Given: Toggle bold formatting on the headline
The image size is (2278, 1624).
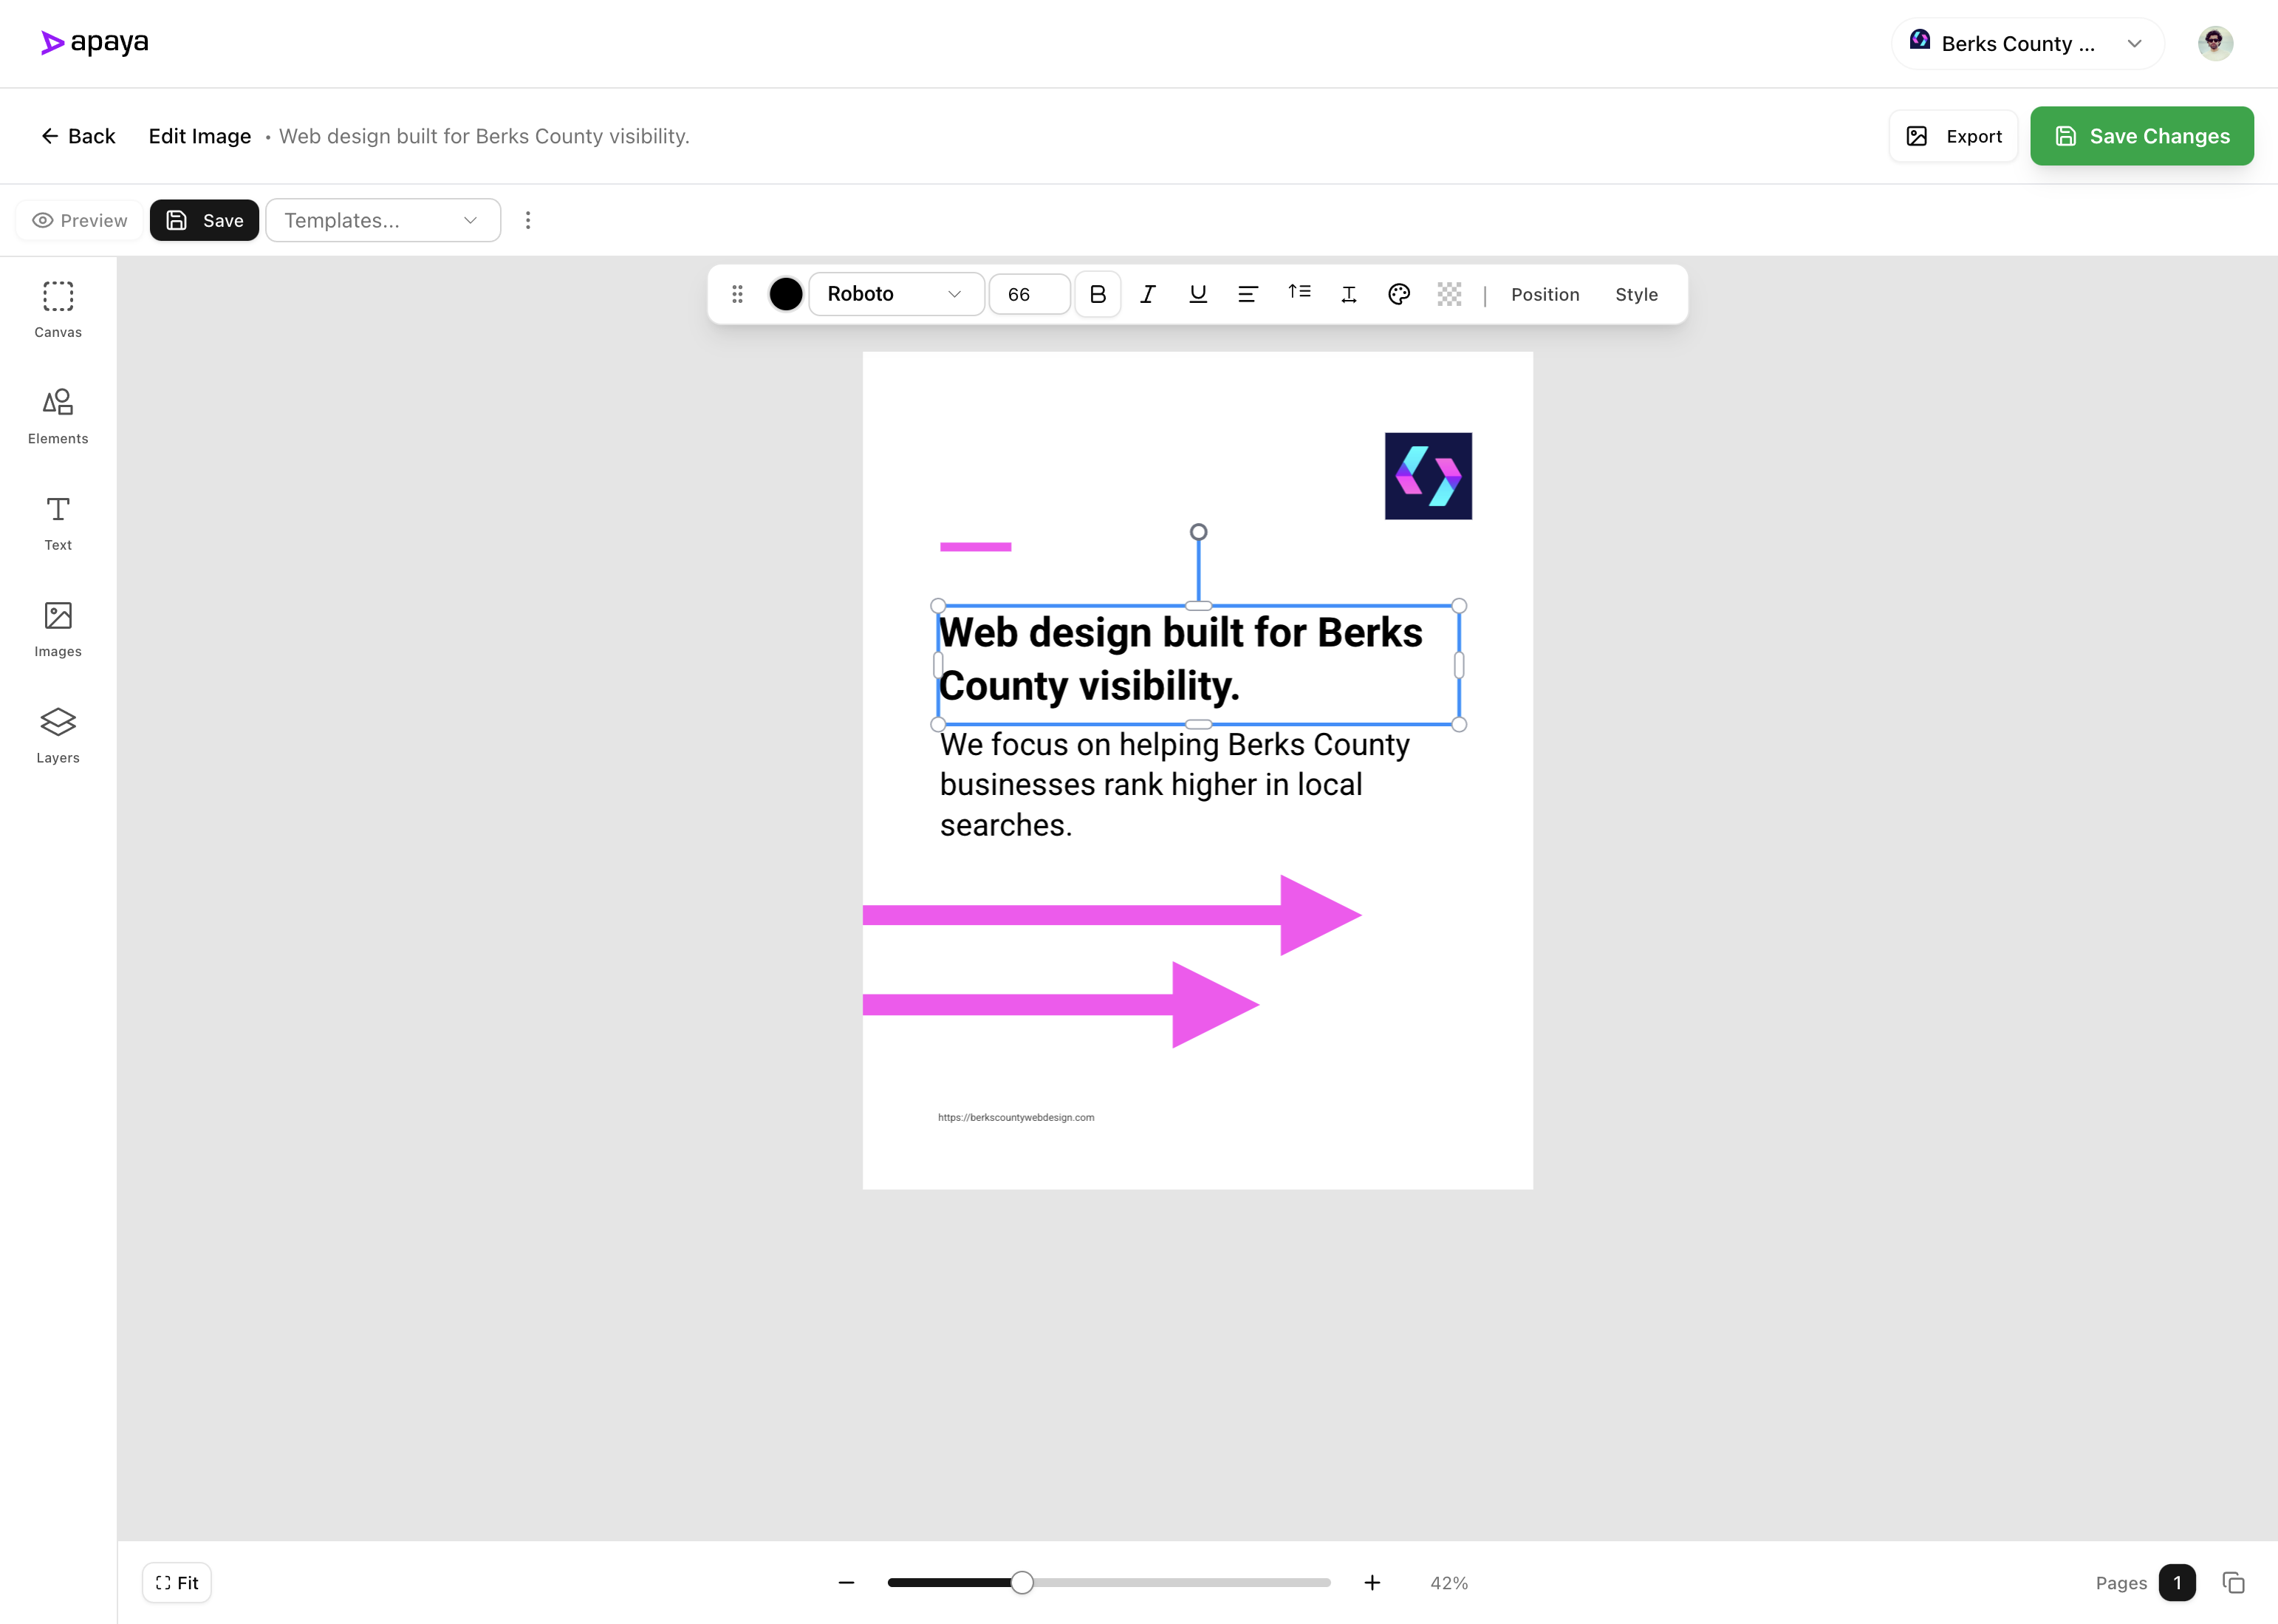Looking at the screenshot, I should 1098,294.
